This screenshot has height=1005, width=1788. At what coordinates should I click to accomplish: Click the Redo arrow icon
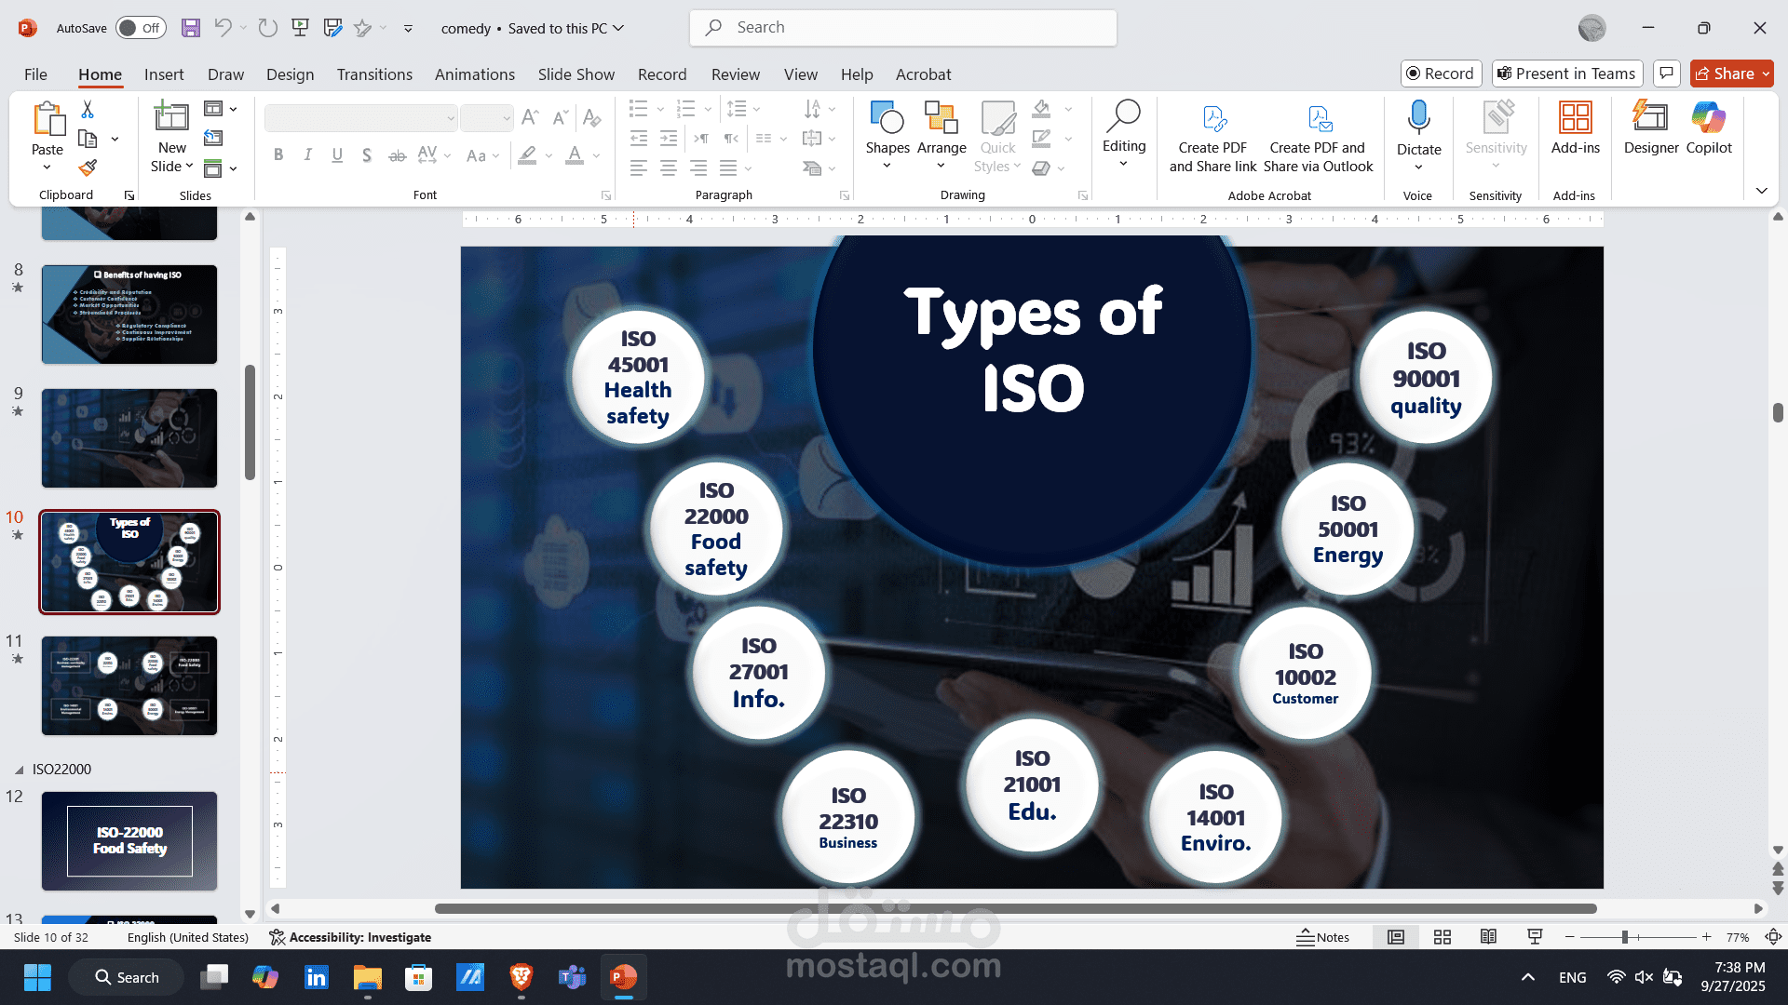pos(268,28)
